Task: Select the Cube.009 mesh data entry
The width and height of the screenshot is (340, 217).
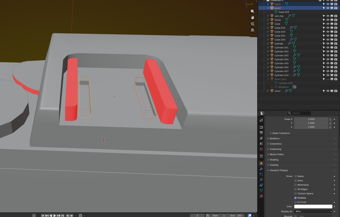Action: coord(284,12)
